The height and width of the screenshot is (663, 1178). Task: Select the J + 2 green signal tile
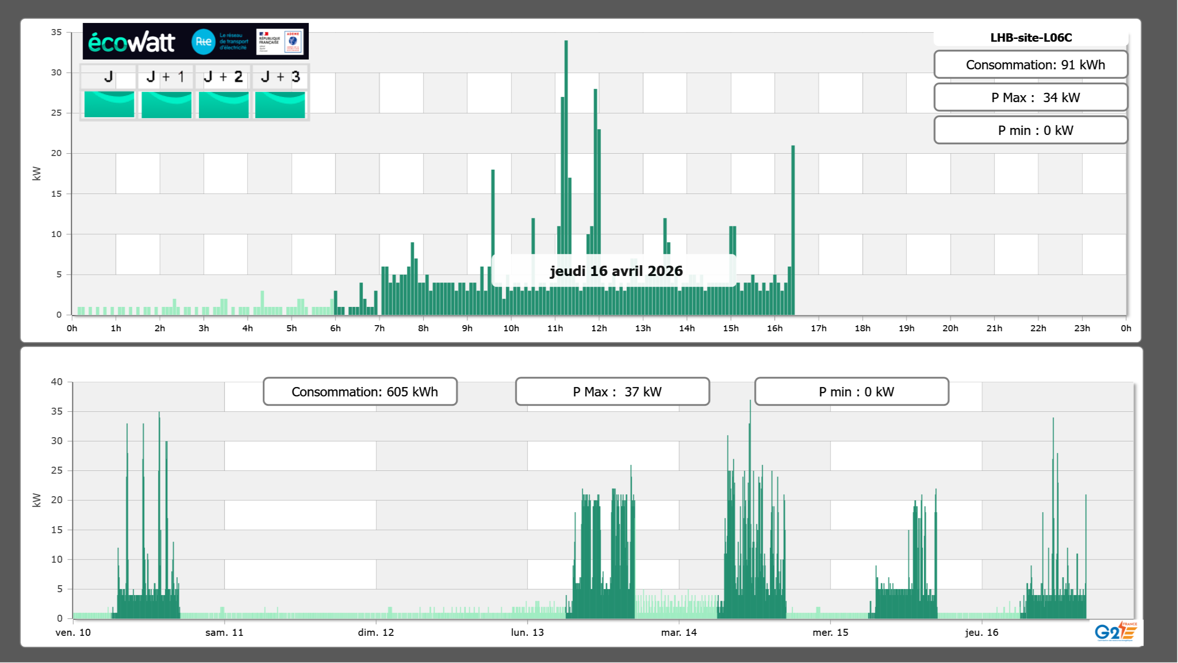[x=223, y=104]
